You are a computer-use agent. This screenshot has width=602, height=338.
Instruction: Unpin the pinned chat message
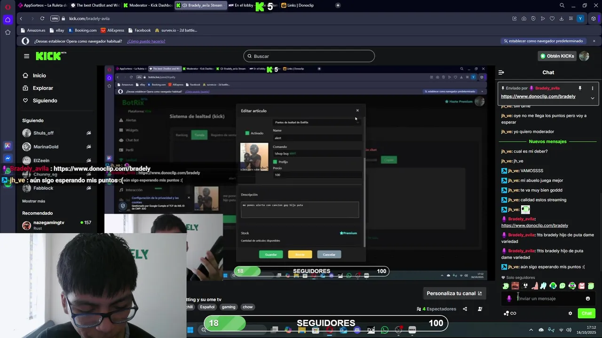point(580,88)
